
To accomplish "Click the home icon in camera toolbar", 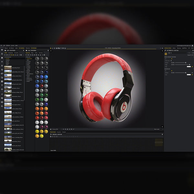I will tap(65, 129).
